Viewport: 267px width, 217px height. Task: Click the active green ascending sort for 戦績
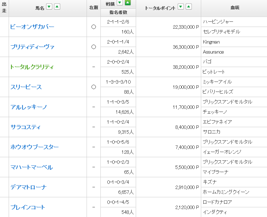pyautogui.click(x=128, y=3)
